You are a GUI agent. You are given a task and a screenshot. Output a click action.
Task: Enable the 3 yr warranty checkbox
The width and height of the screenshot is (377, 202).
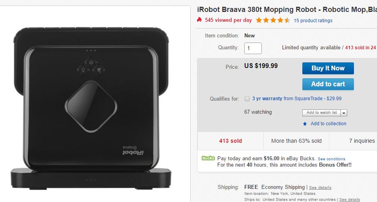tap(247, 99)
